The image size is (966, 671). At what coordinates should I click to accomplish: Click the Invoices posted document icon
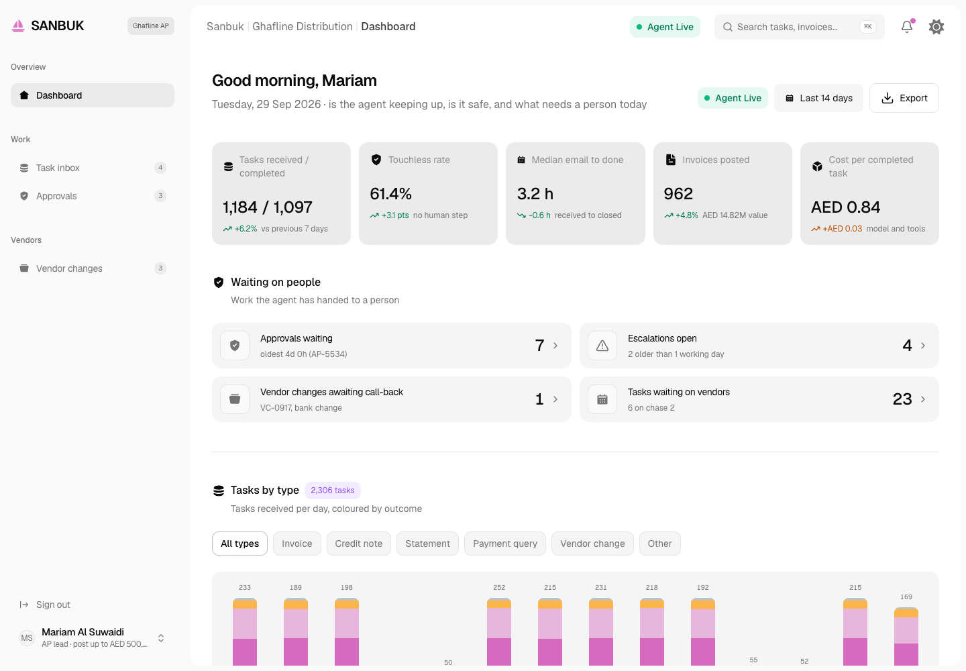[x=671, y=160]
